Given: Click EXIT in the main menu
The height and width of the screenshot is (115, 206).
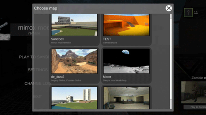Looking at the screenshot, I should pos(38,97).
